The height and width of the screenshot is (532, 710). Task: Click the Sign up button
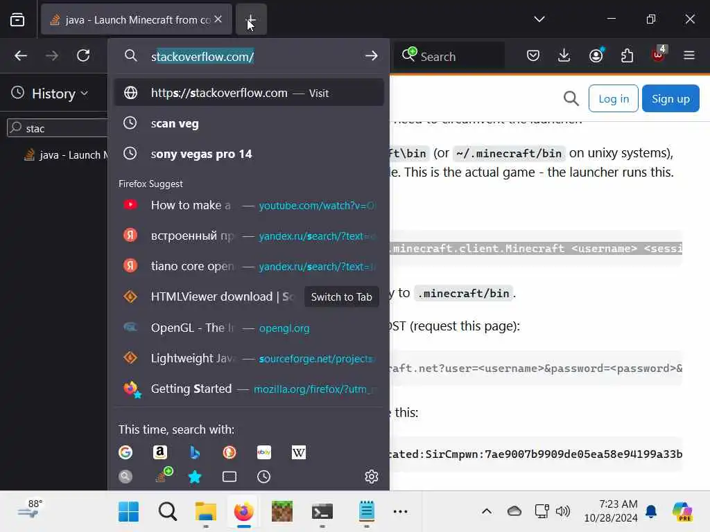pos(670,98)
